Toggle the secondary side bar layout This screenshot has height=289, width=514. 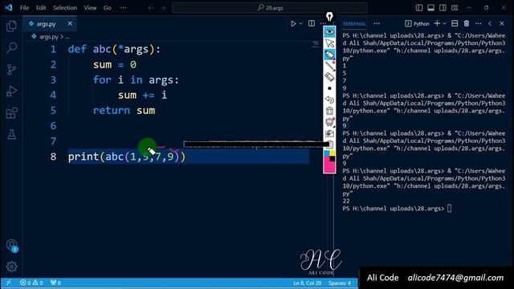443,7
